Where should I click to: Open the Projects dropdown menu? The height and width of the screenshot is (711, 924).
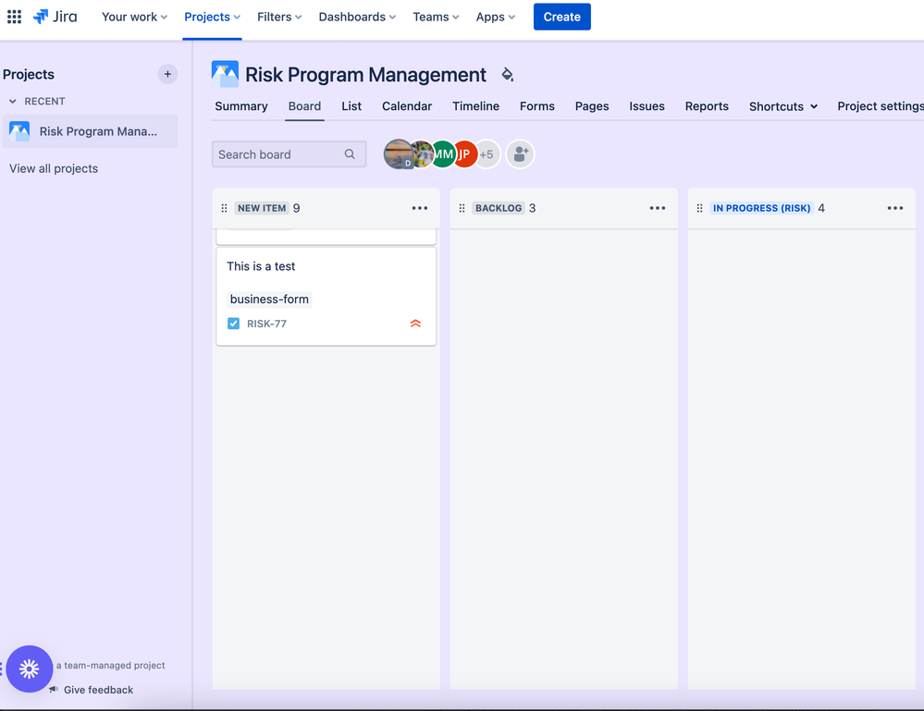click(212, 17)
